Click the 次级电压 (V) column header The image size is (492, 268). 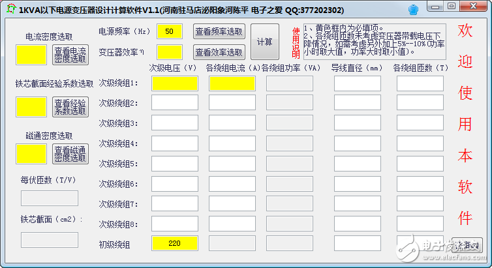[x=172, y=68]
